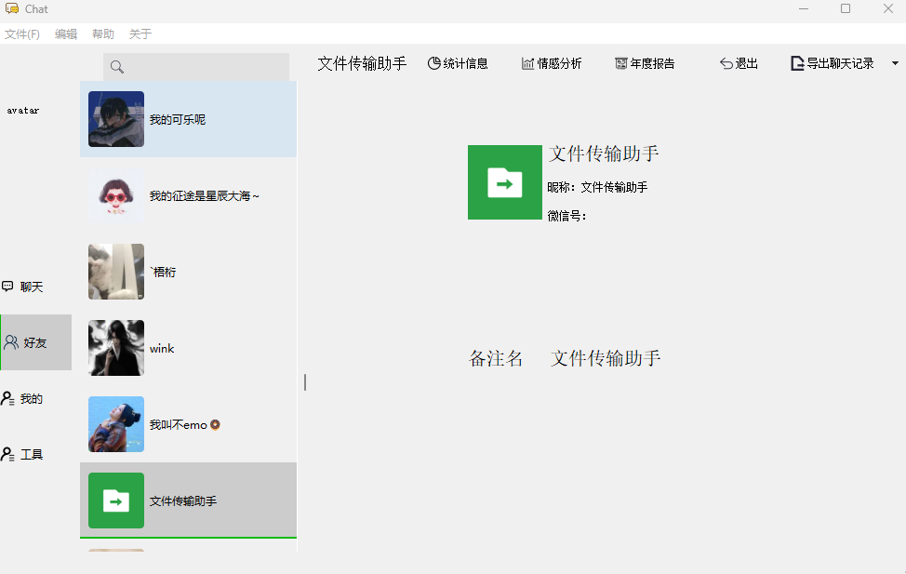Click the bar chart icon of 情感分析

coord(527,63)
